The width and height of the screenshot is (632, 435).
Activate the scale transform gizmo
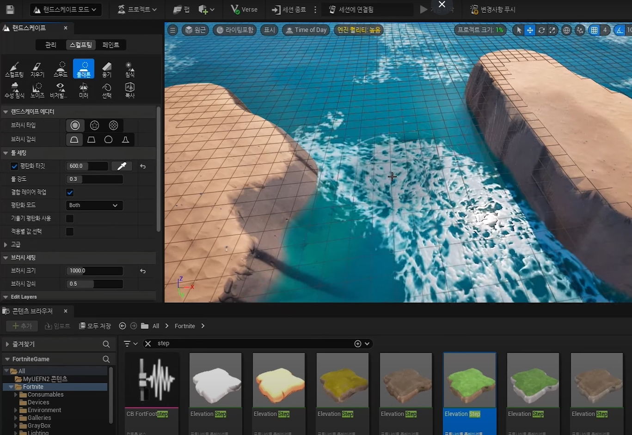pyautogui.click(x=552, y=30)
